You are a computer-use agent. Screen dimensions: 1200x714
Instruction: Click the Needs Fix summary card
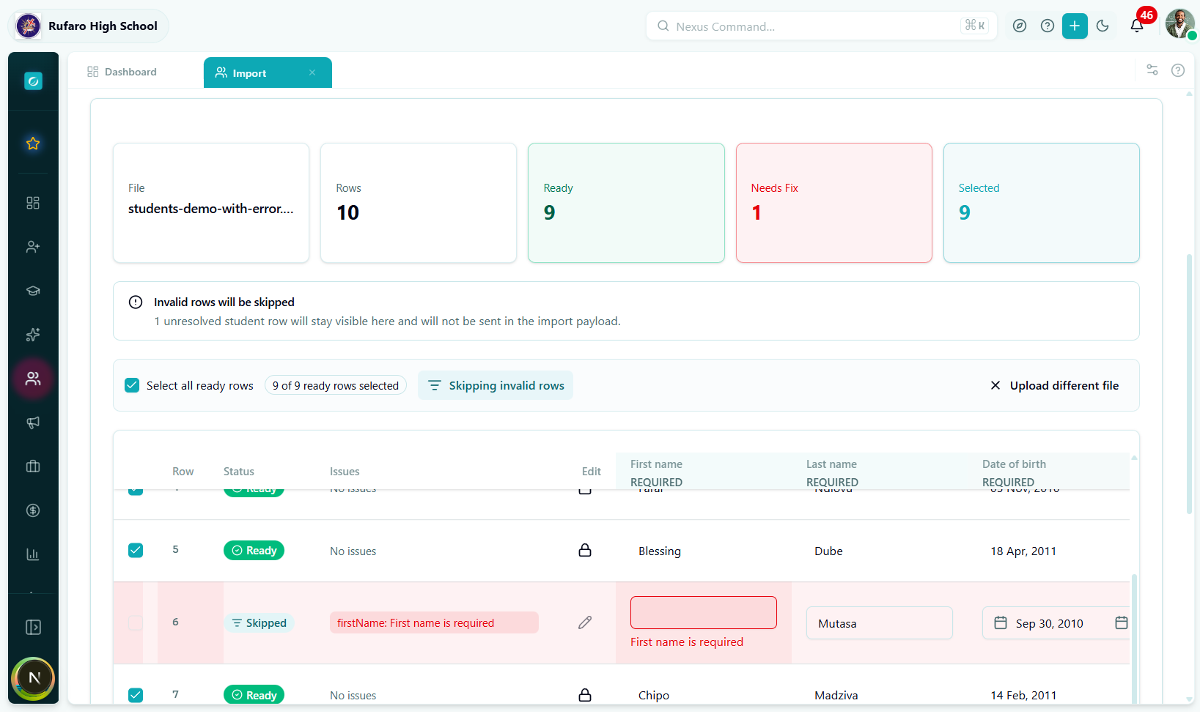834,203
